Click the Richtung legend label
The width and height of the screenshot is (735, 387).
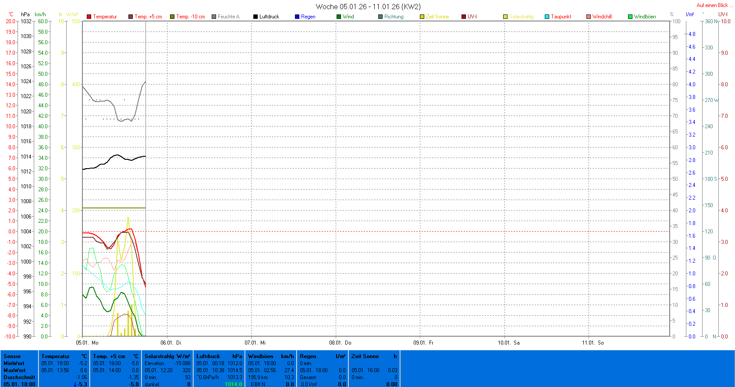click(394, 17)
